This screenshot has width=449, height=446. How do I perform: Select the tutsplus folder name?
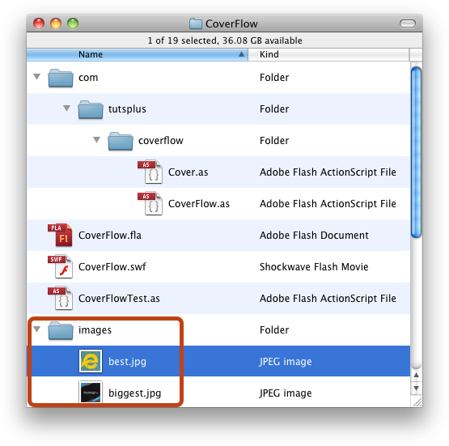127,109
